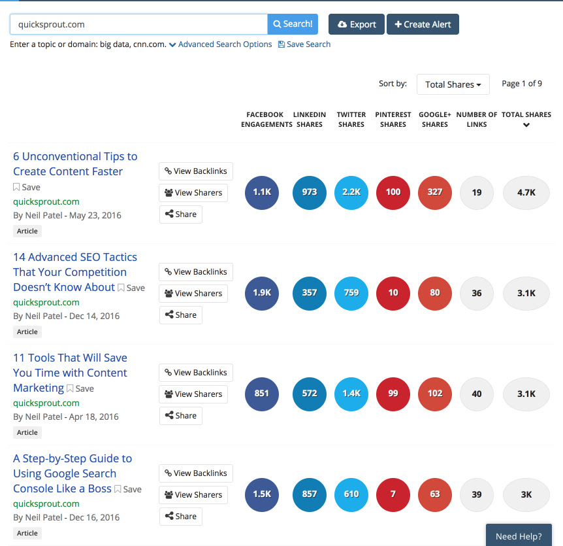The height and width of the screenshot is (546, 563).
Task: Save the Google Search Console guide article
Action: 128,489
